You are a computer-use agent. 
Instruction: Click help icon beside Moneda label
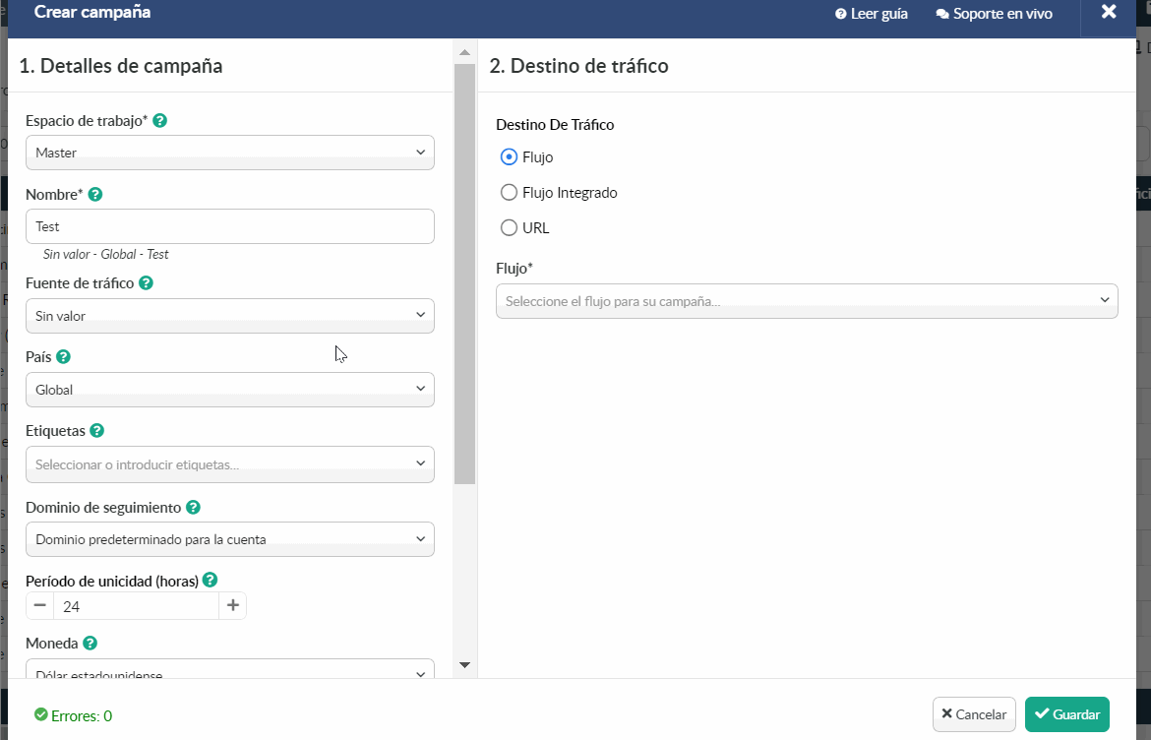pos(91,644)
